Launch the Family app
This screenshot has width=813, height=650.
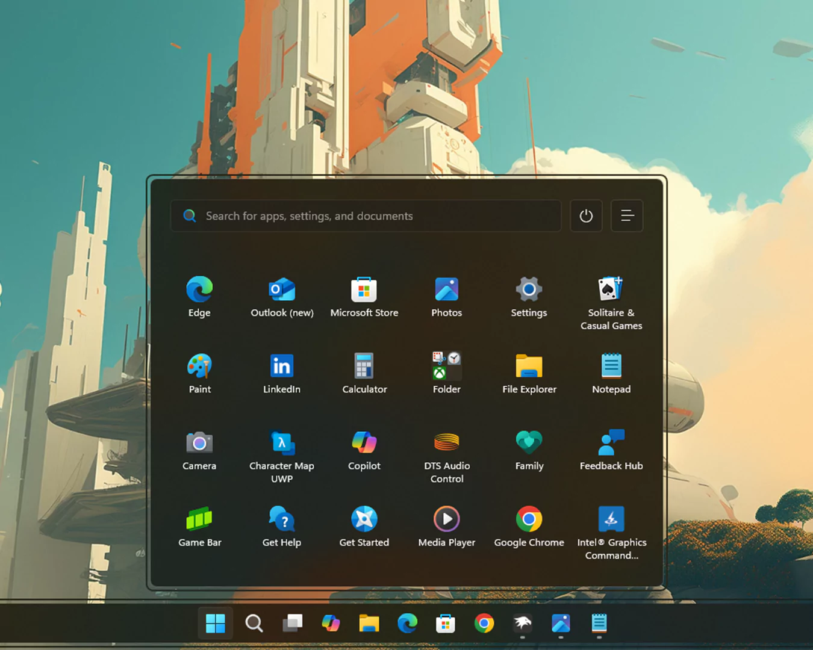coord(529,450)
